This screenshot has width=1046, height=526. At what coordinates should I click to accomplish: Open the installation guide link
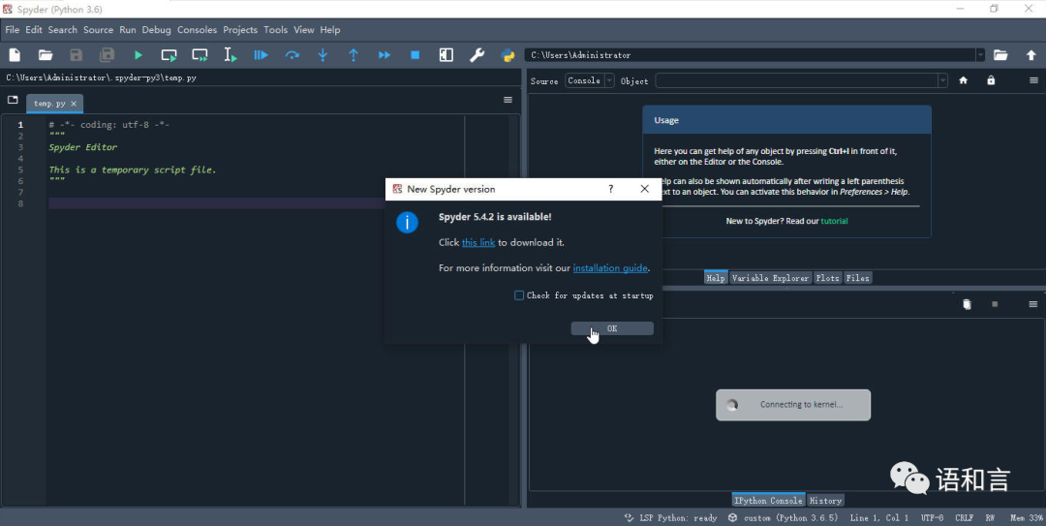(610, 267)
